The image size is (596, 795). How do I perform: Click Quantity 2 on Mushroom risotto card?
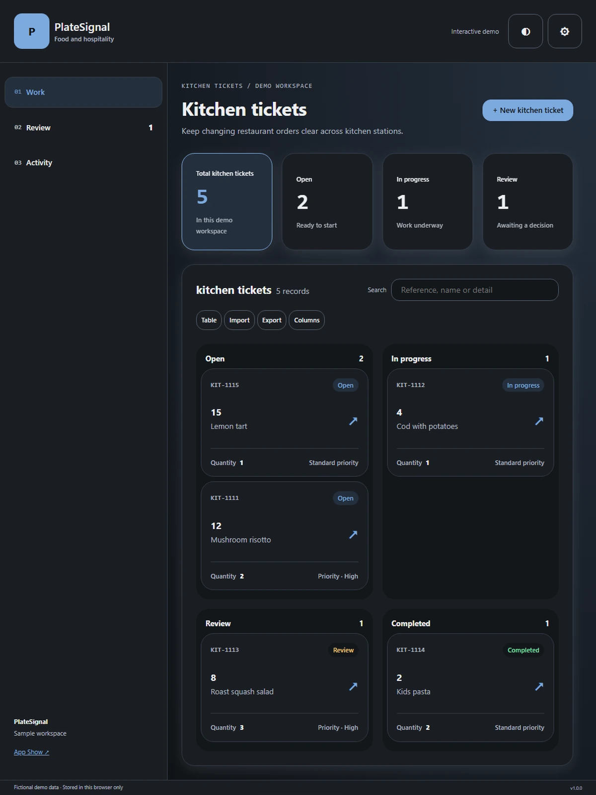click(227, 576)
